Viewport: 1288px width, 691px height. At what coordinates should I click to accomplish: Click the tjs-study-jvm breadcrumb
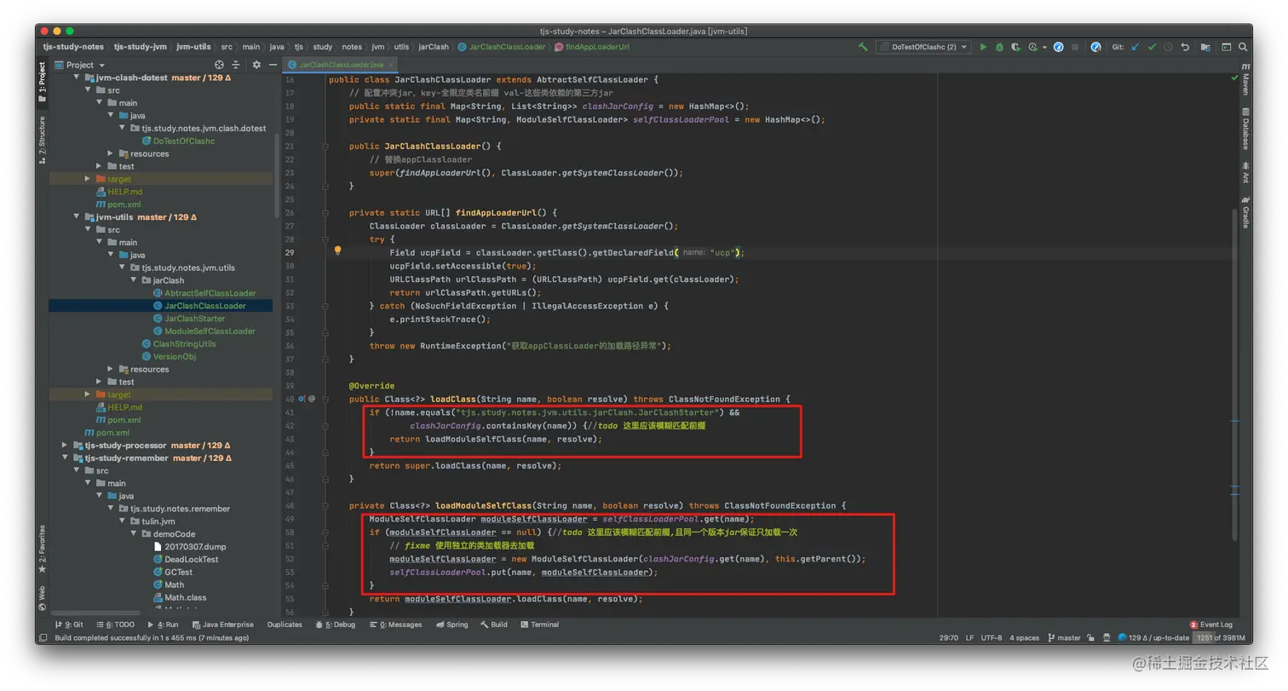click(x=141, y=47)
